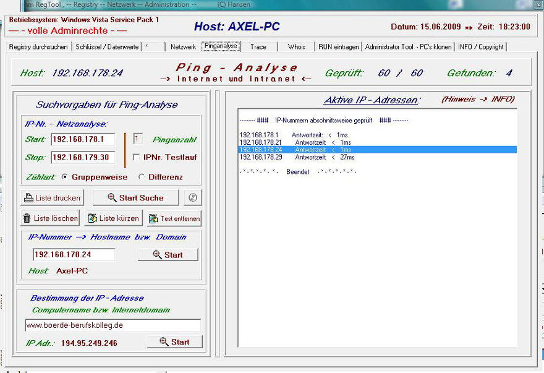Start IP lookup for www.boerde-berufskolleg.de
544x373 pixels.
click(174, 342)
